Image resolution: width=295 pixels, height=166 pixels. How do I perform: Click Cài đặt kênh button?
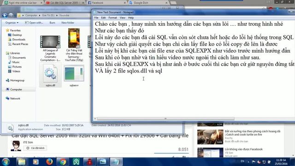(x=35, y=148)
